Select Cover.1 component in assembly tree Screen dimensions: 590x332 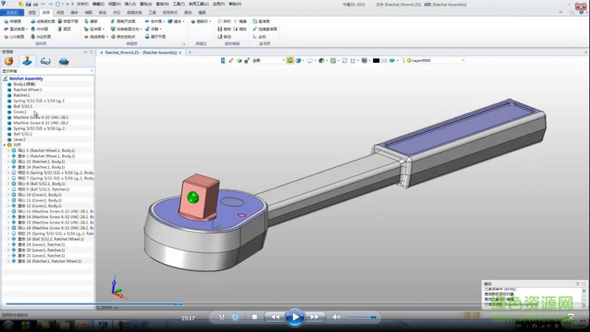[x=20, y=111]
